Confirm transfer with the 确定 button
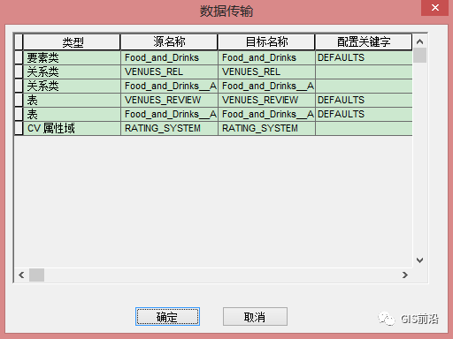The width and height of the screenshot is (453, 339). [x=167, y=317]
